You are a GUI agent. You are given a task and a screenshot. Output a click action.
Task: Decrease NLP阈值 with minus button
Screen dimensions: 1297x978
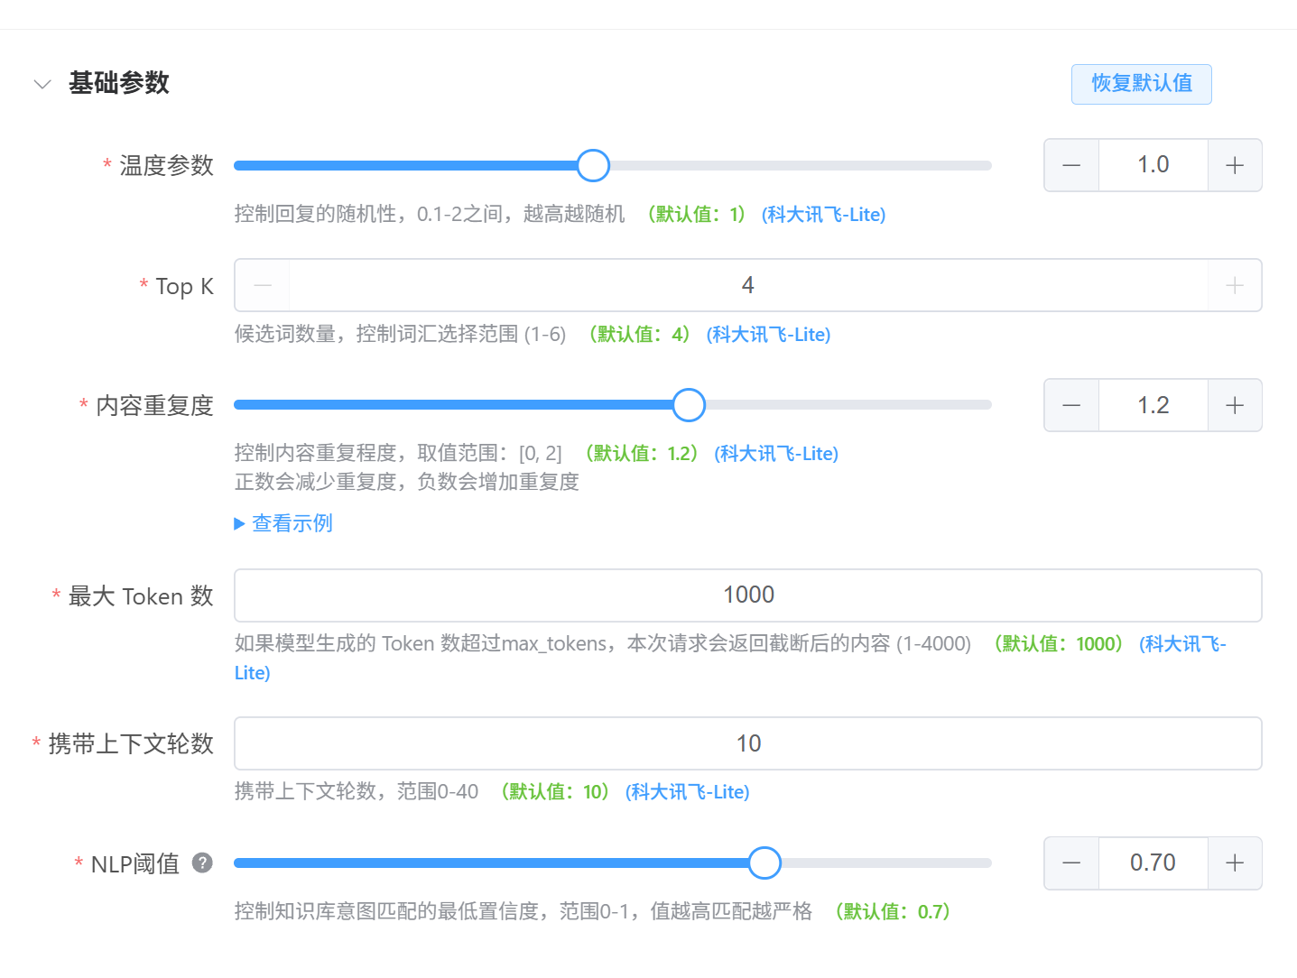[1071, 863]
